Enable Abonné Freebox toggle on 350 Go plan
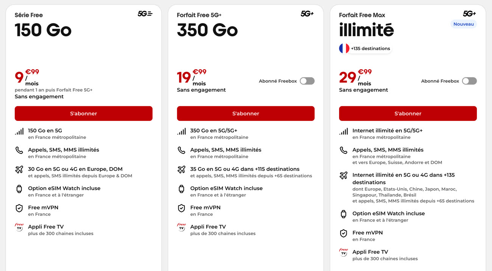 [x=307, y=81]
